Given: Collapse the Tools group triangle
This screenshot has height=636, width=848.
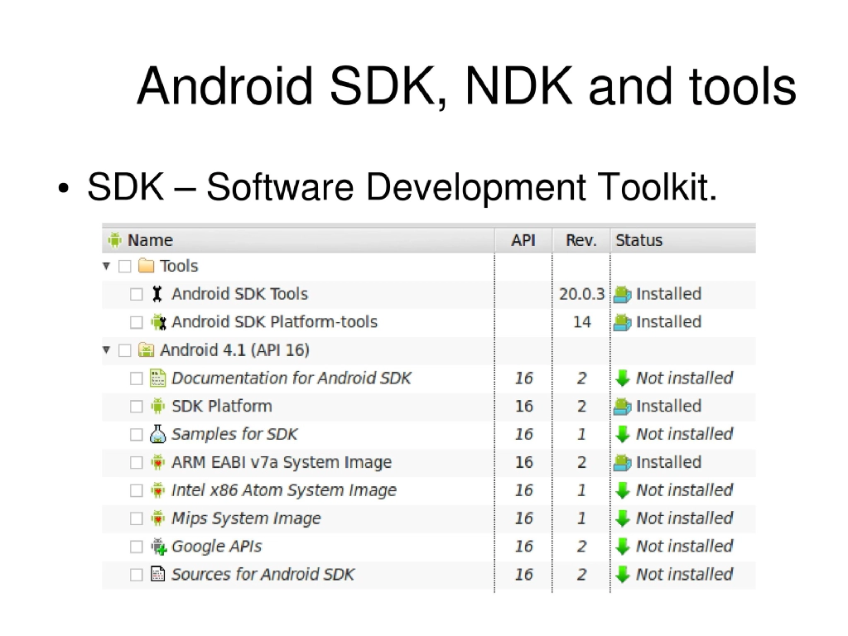Looking at the screenshot, I should pyautogui.click(x=106, y=266).
